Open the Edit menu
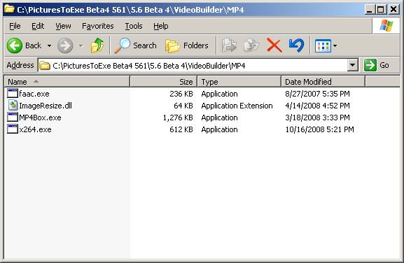This screenshot has width=404, height=263. 38,26
